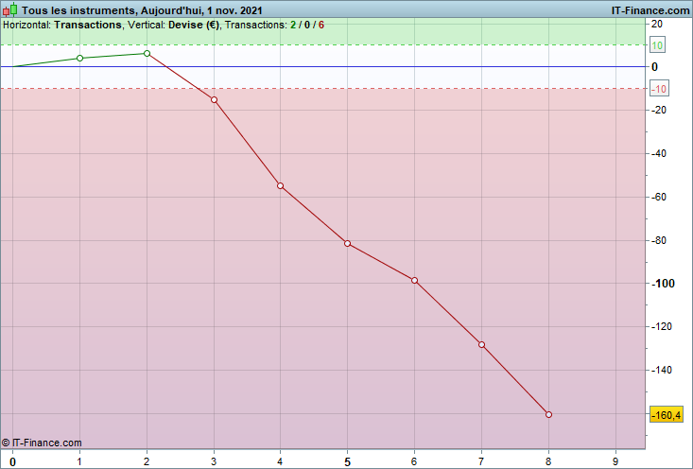Viewport: 693px width, 469px height.
Task: Click the 9 label on the horizontal axis
Action: [615, 461]
